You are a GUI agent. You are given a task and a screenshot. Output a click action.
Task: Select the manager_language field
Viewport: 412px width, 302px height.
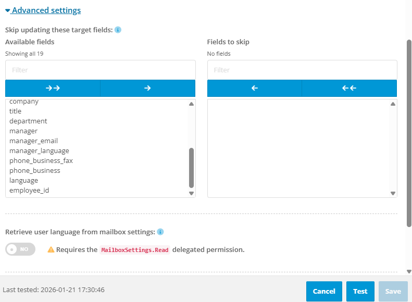39,151
